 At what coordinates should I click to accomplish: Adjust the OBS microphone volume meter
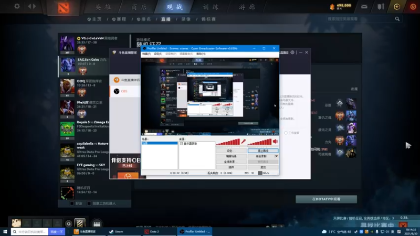tap(228, 142)
